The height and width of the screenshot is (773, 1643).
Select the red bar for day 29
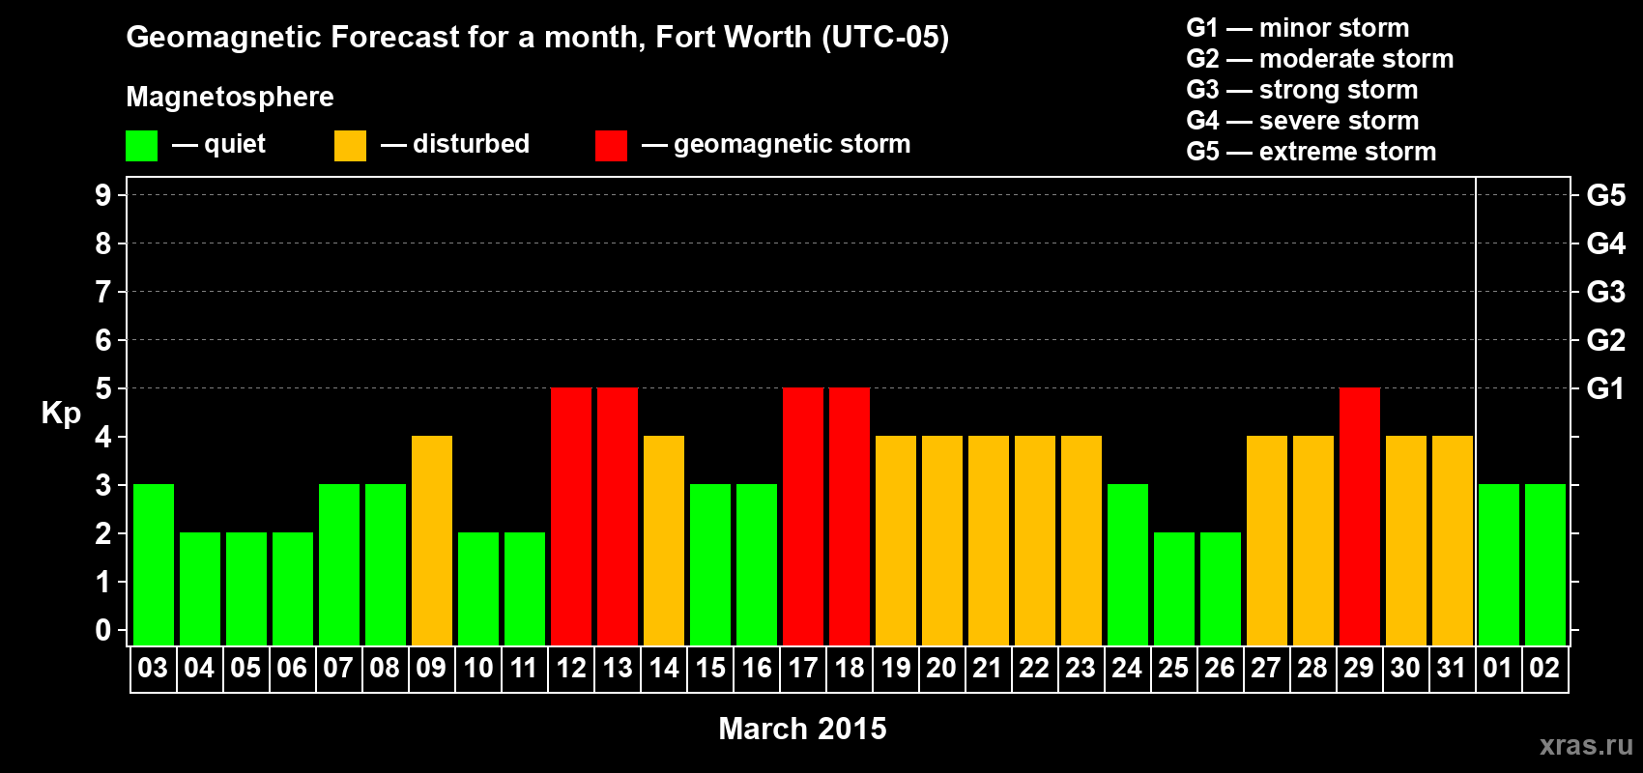tap(1360, 516)
